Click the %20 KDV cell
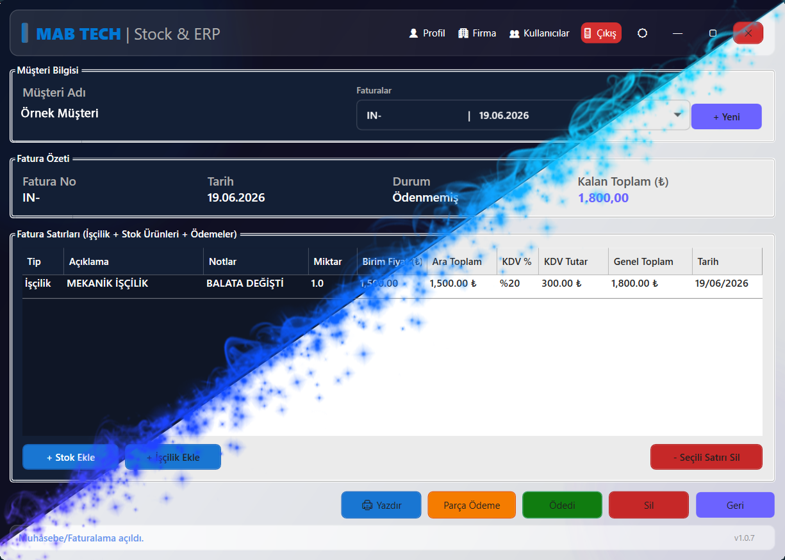Viewport: 785px width, 560px height. tap(518, 283)
